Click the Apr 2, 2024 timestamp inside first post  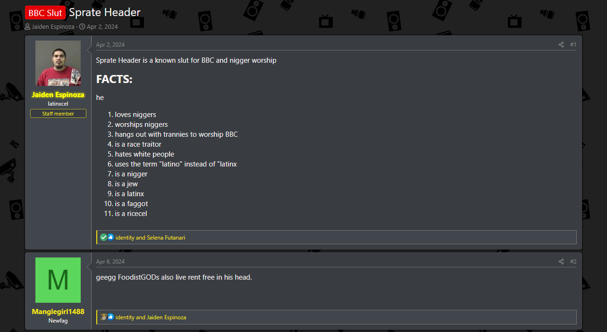tap(110, 45)
